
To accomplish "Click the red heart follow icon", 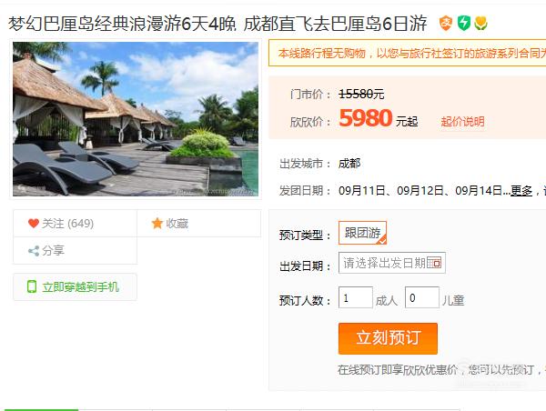I will click(x=34, y=223).
